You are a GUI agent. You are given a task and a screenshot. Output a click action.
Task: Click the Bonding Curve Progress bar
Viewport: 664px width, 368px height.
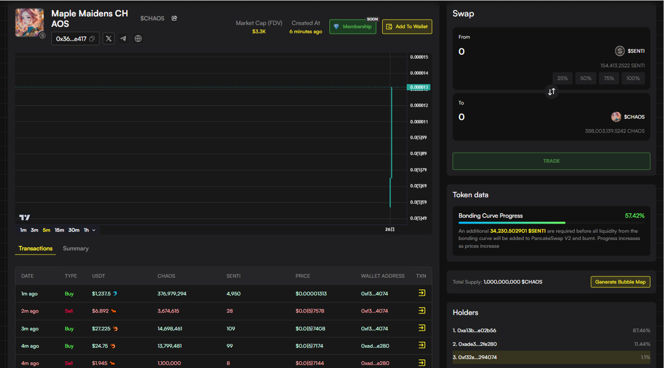[551, 223]
